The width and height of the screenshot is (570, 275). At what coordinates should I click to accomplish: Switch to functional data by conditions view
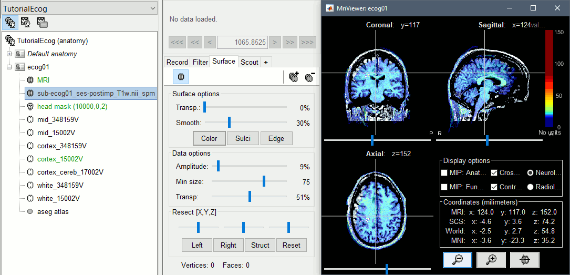click(42, 22)
